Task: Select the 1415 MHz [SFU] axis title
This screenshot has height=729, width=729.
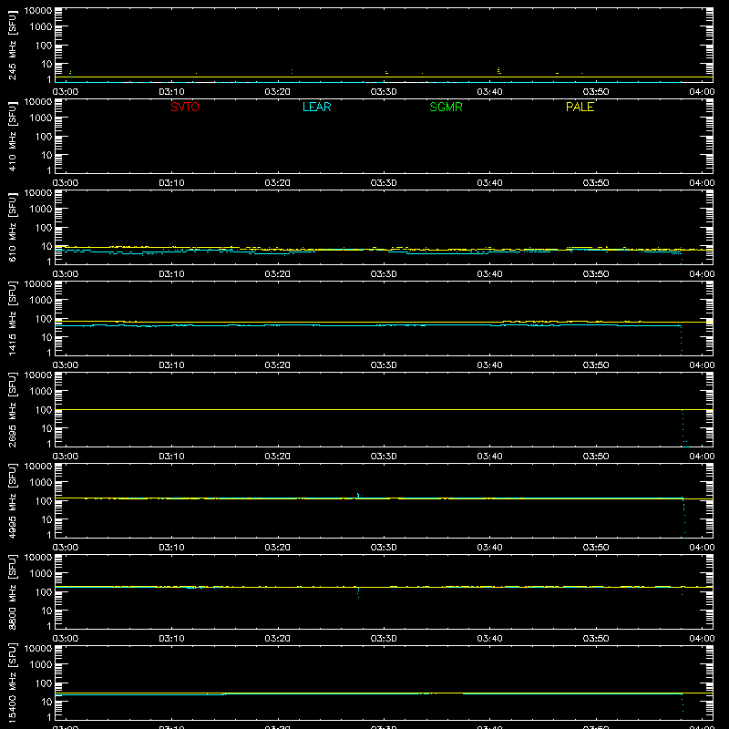Action: [12, 318]
